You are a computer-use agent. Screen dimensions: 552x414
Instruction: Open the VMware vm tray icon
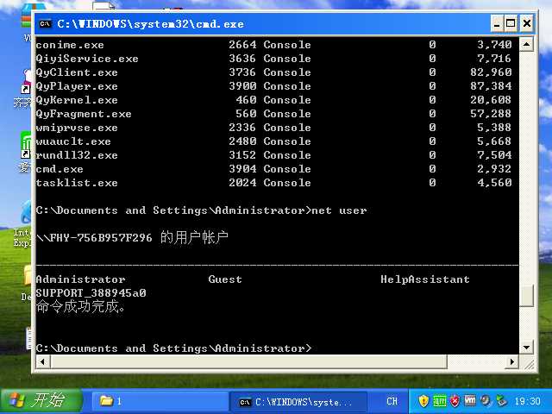coord(470,400)
